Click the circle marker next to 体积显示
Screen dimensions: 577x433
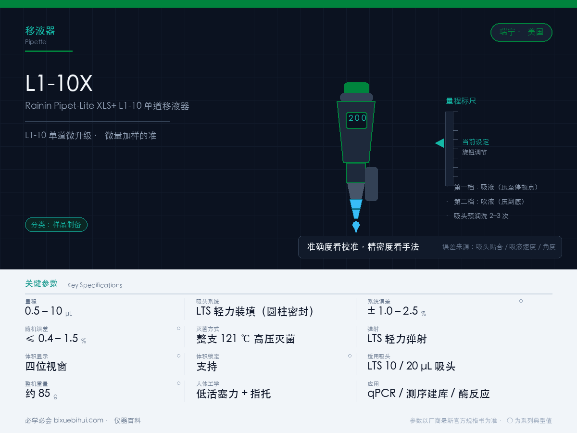tap(178, 356)
